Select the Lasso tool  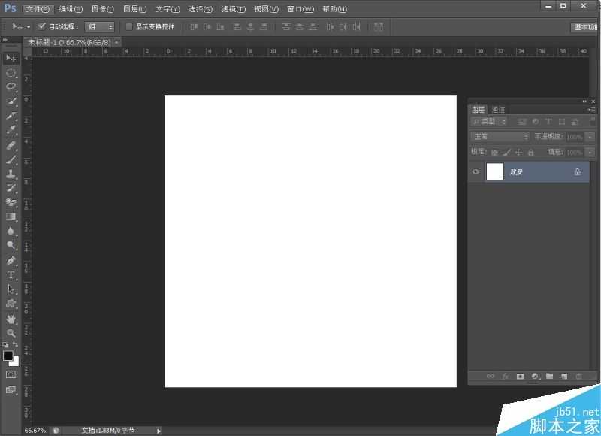tap(11, 86)
